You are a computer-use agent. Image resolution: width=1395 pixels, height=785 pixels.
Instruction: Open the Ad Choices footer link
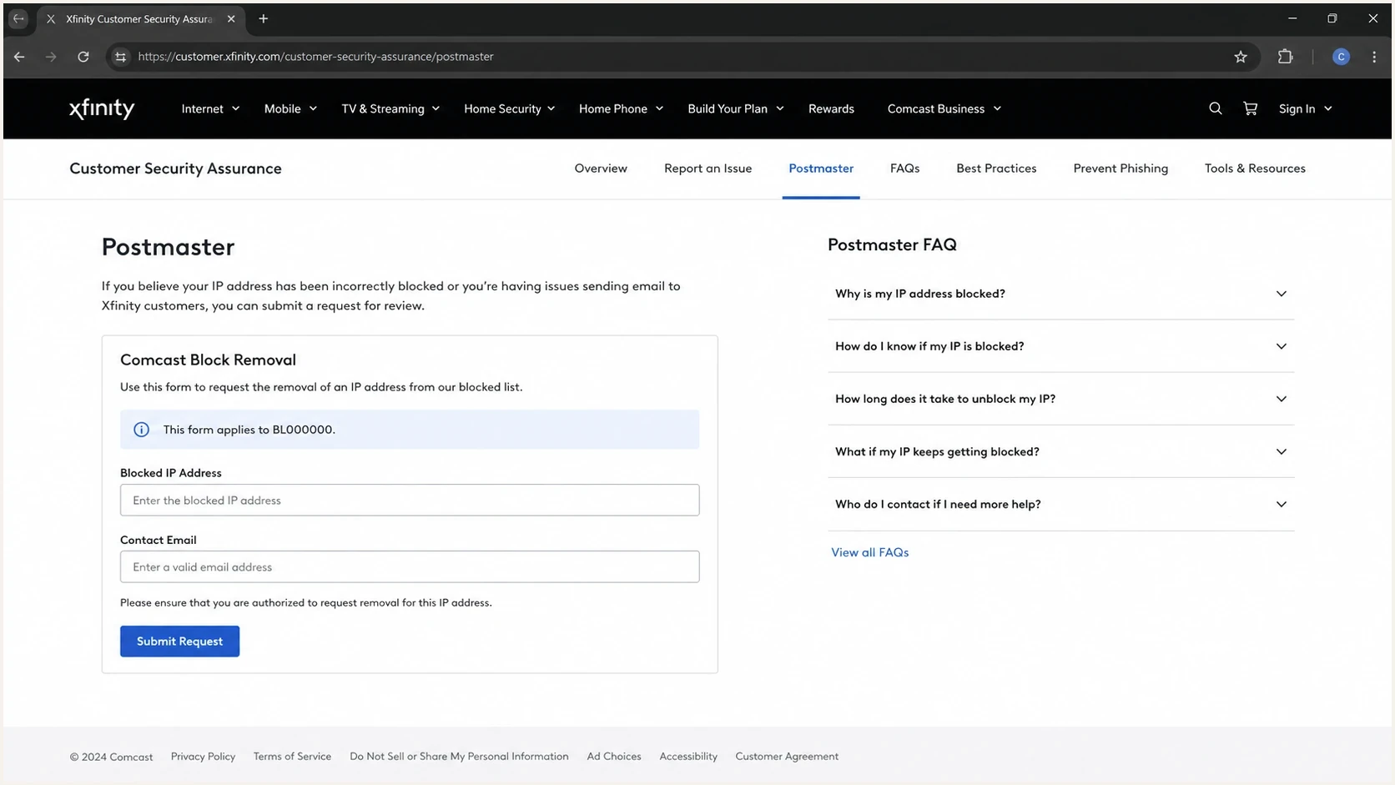[x=614, y=757]
